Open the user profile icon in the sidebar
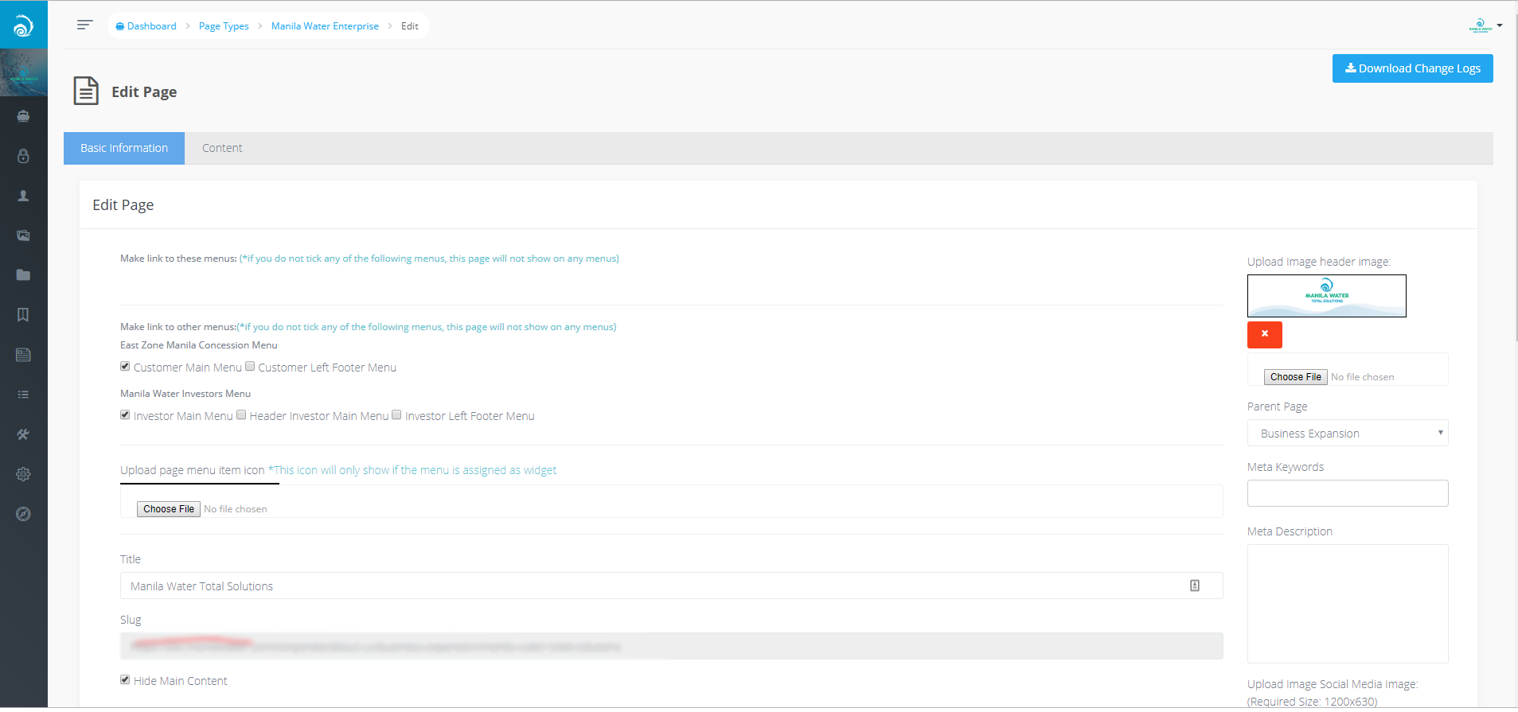Screen dimensions: 1518x712 23,196
